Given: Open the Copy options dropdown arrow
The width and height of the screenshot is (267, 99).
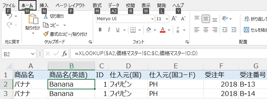Looking at the screenshot, I should coord(65,25).
